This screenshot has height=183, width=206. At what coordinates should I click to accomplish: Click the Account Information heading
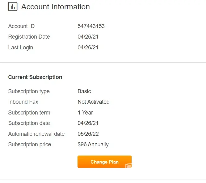[56, 7]
